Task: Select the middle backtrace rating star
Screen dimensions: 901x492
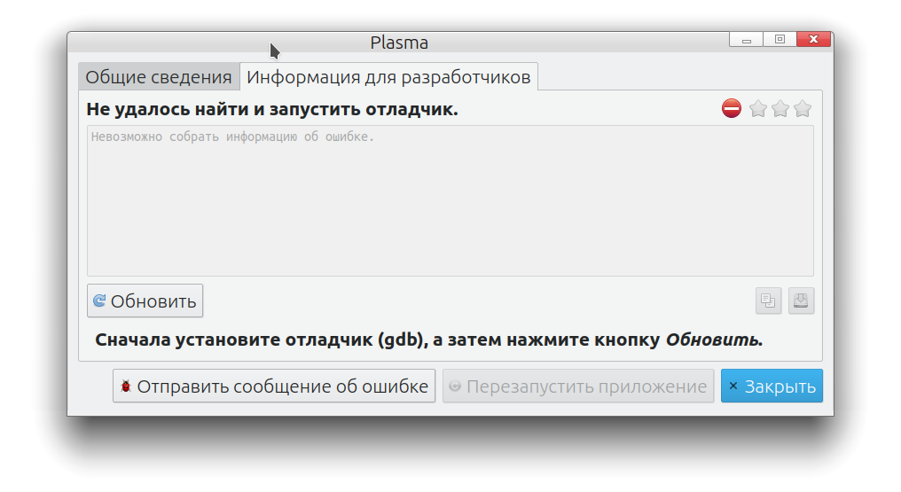Action: [x=780, y=109]
